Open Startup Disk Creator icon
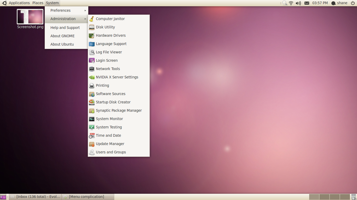This screenshot has width=357, height=200. click(92, 102)
